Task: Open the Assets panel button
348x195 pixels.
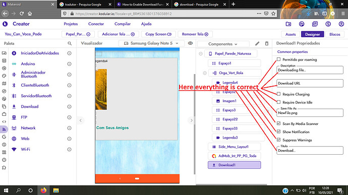Action: click(291, 34)
